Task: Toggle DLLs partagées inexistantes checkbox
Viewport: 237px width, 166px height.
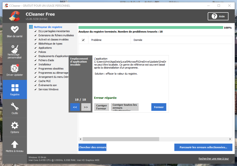Action: point(35,31)
